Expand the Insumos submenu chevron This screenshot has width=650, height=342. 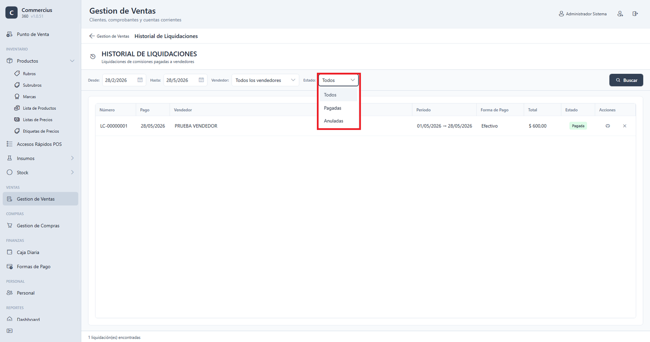coord(72,158)
